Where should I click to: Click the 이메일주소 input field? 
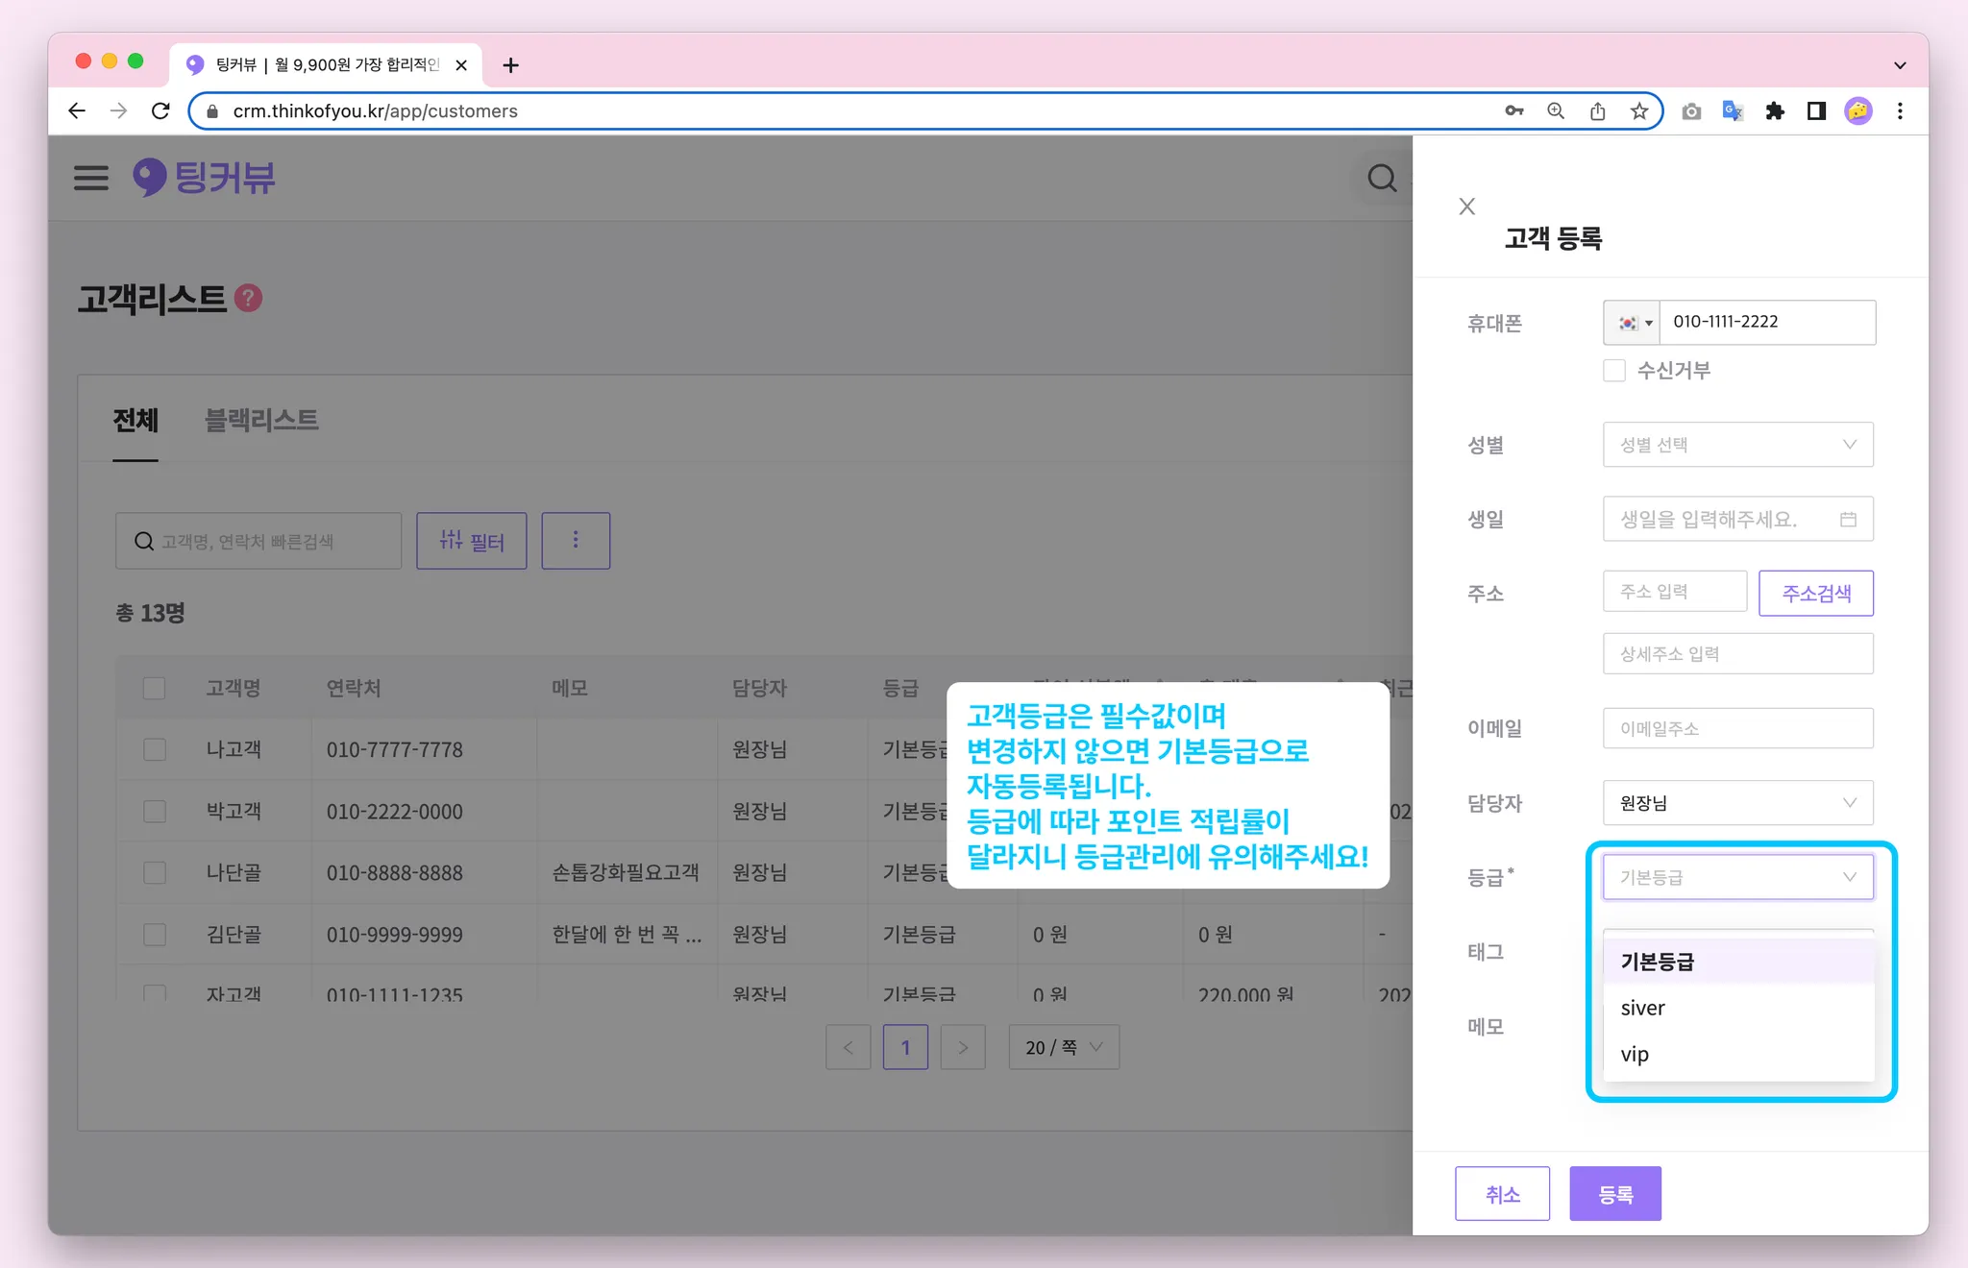point(1737,728)
